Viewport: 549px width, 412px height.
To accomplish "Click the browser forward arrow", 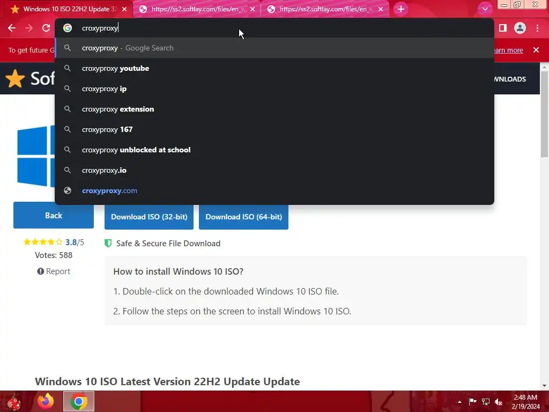I will pyautogui.click(x=29, y=28).
